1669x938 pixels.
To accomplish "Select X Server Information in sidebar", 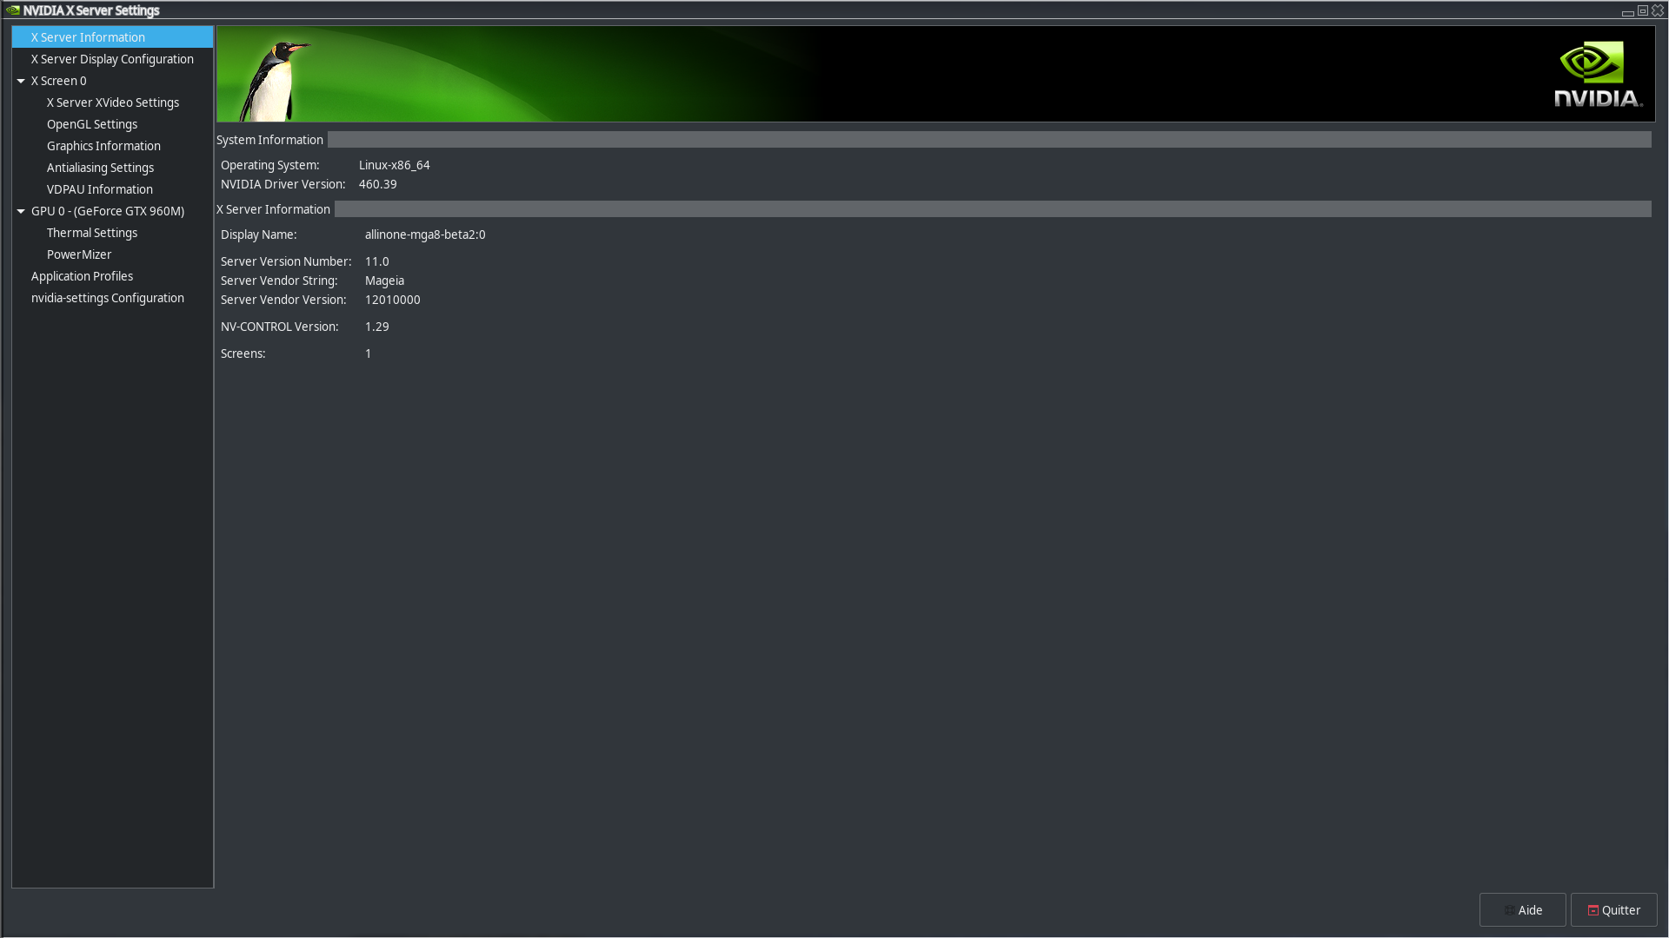I will (x=112, y=37).
